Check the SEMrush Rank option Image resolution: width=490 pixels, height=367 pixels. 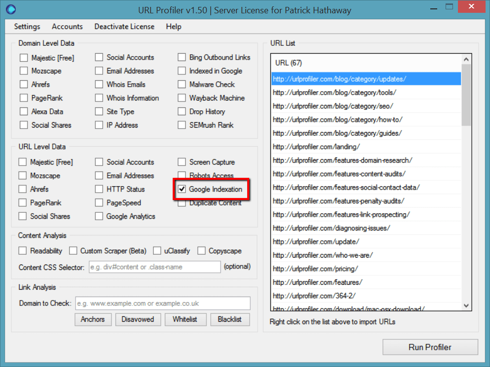pos(182,125)
